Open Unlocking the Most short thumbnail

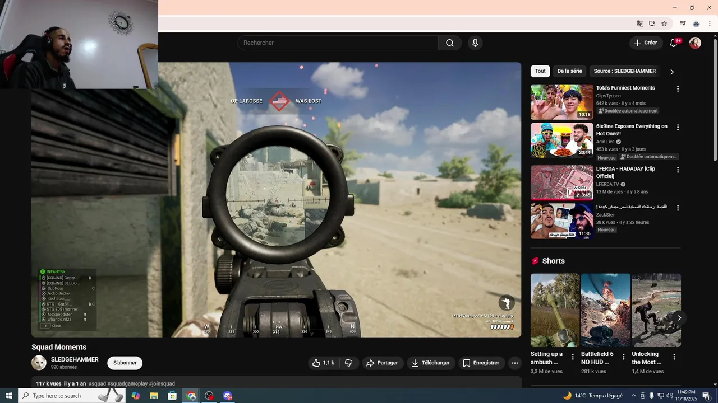click(x=656, y=310)
